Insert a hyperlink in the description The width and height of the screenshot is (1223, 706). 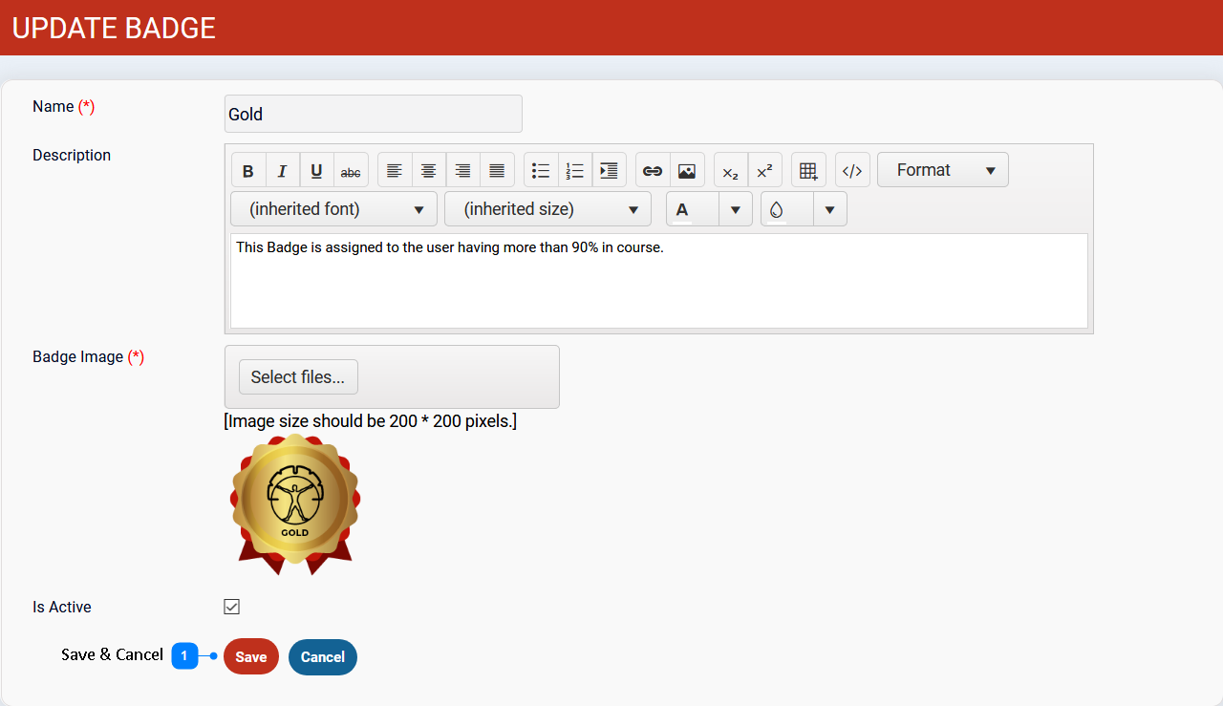(653, 171)
